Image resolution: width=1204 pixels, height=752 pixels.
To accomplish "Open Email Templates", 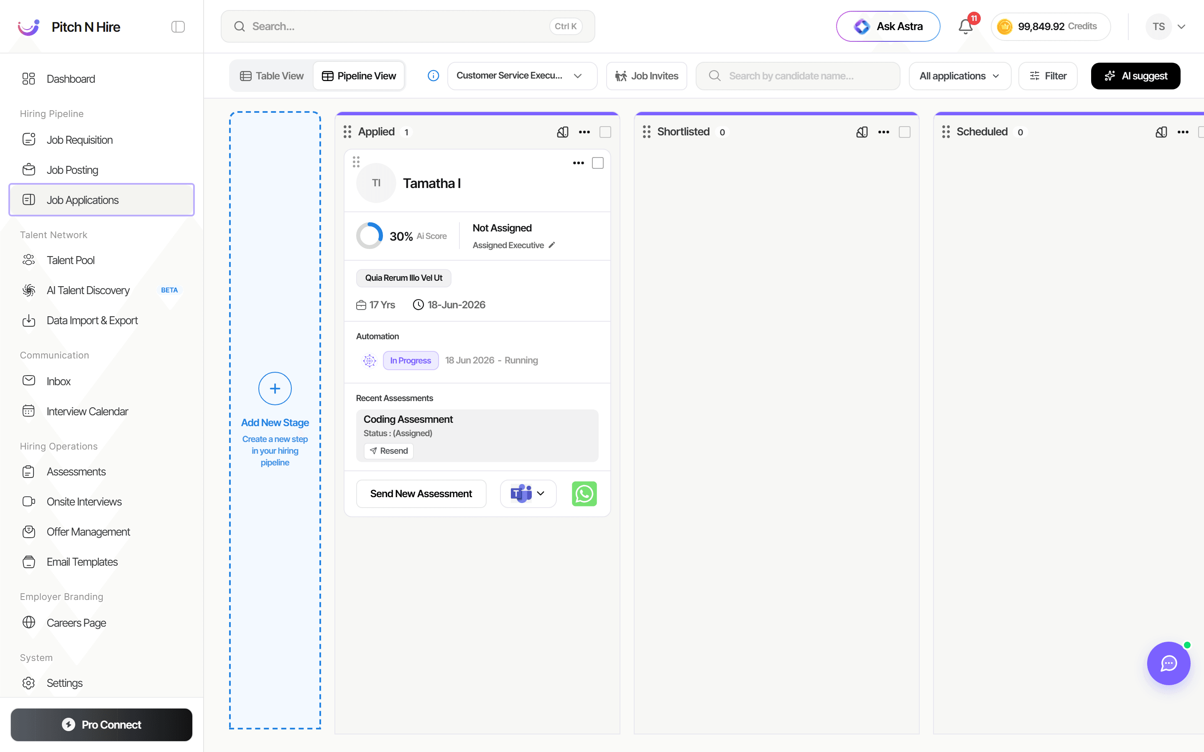I will click(102, 561).
